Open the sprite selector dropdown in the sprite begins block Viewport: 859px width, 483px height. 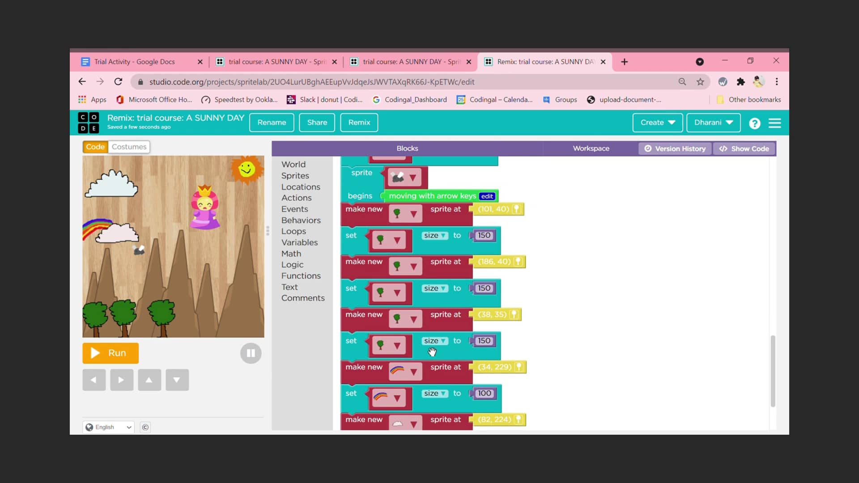click(x=414, y=177)
